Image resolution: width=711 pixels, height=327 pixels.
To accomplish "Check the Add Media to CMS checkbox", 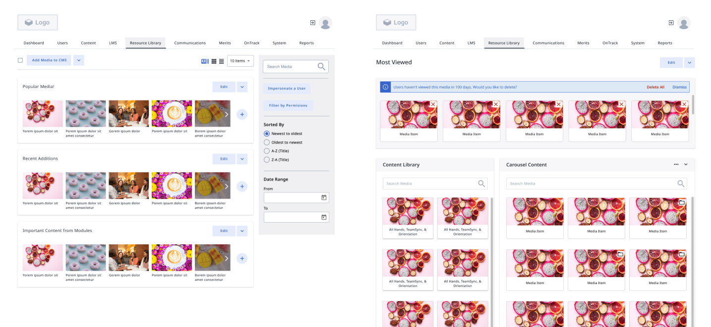I will [20, 60].
